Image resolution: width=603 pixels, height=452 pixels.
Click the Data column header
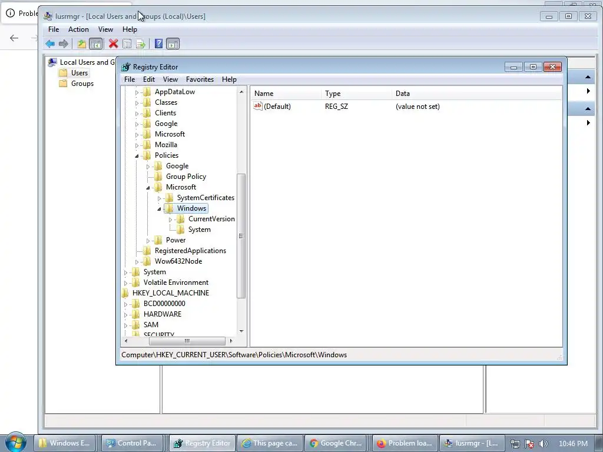pos(477,94)
